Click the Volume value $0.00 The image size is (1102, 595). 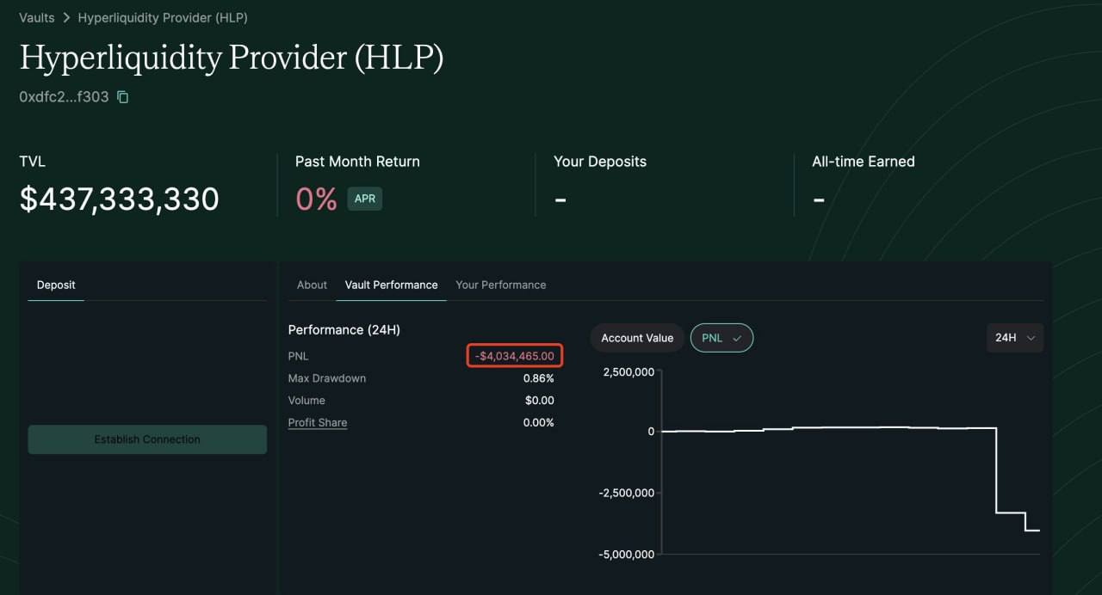(540, 401)
